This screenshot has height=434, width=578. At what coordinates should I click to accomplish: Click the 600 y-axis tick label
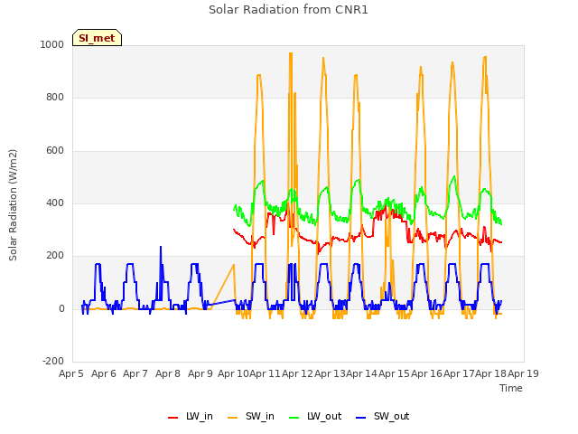(55, 151)
